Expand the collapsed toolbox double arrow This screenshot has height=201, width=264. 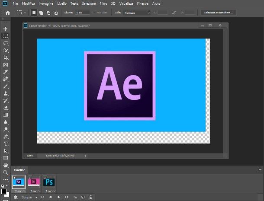click(2, 19)
